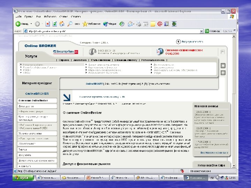Open Mail envelope icon
Viewport: 251px width, 188px height.
[x=130, y=24]
